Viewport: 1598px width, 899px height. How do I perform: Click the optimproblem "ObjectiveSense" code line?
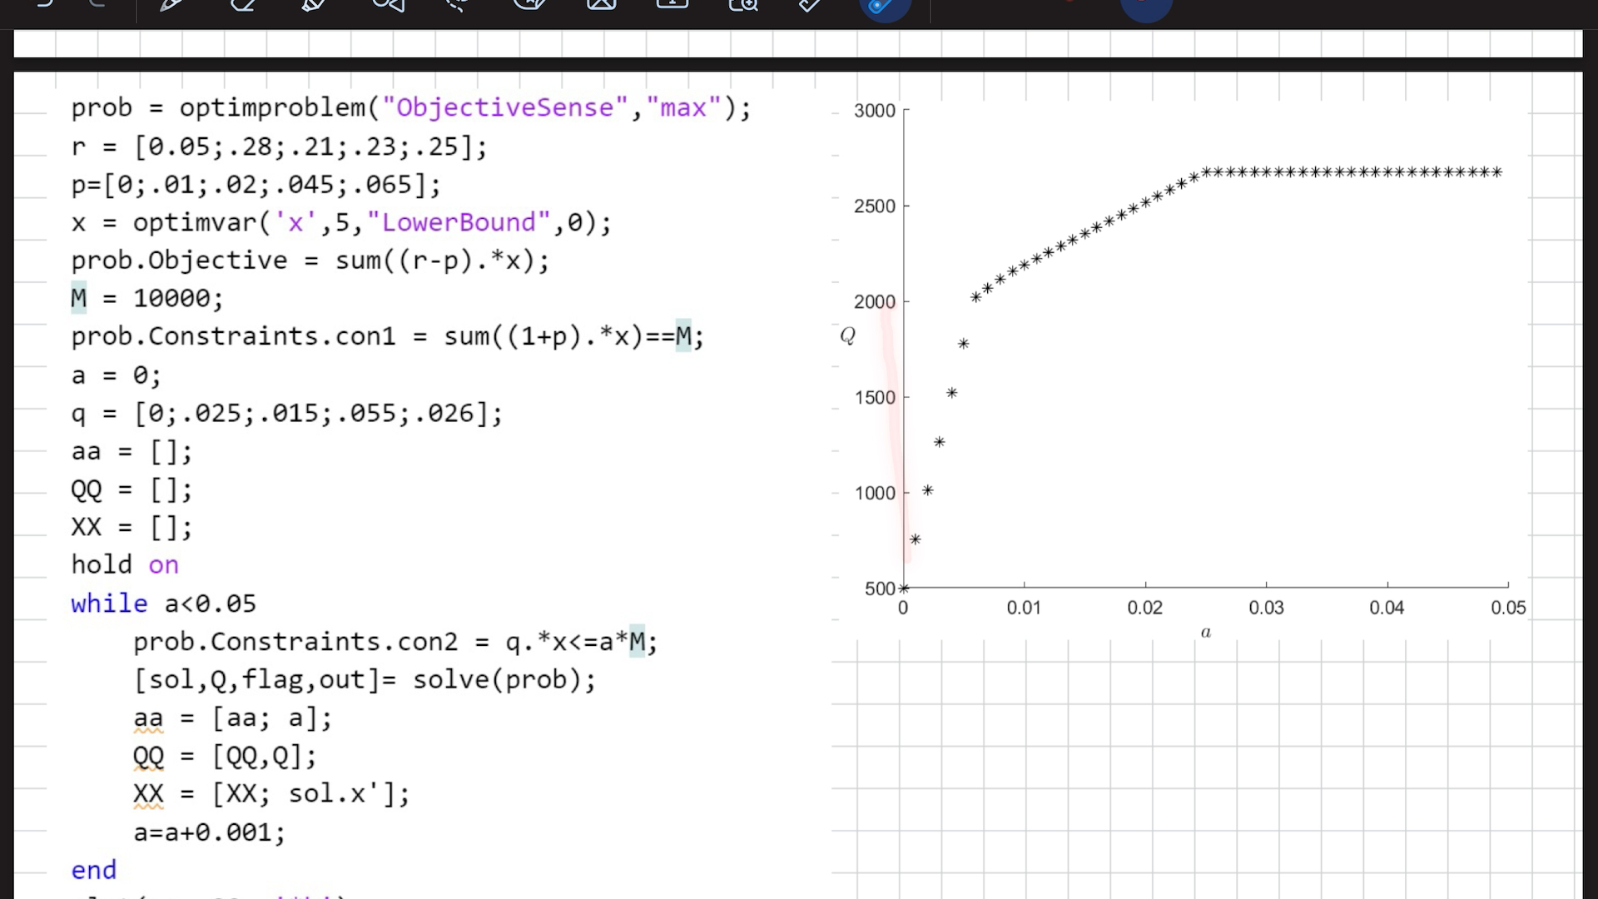tap(411, 108)
